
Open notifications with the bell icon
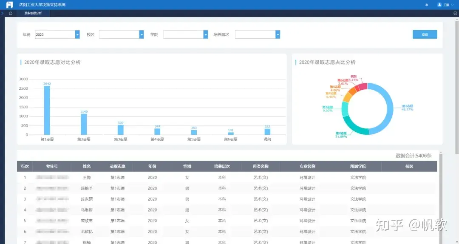click(x=427, y=5)
